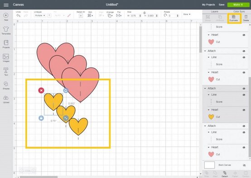Screen dimensions: 251x178
Task: Hide the topmost Heart layer
Action: point(244,35)
